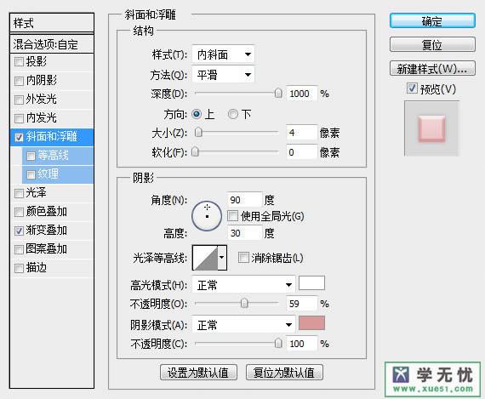Tick the 光泽 satin checkbox

click(19, 193)
